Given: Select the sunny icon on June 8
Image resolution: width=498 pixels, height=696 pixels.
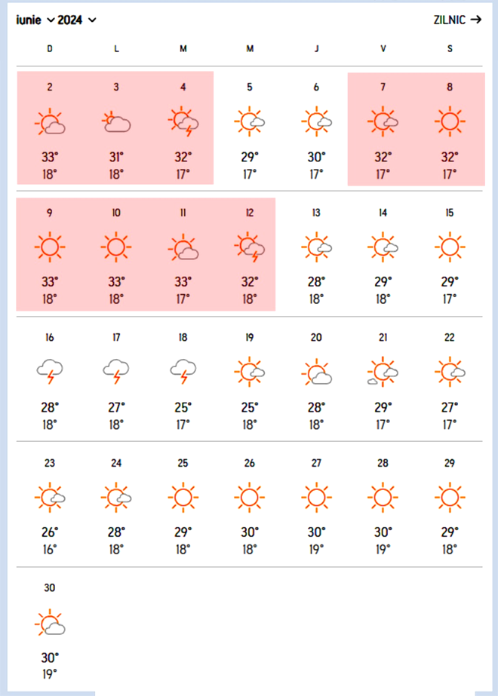Looking at the screenshot, I should pos(450,121).
